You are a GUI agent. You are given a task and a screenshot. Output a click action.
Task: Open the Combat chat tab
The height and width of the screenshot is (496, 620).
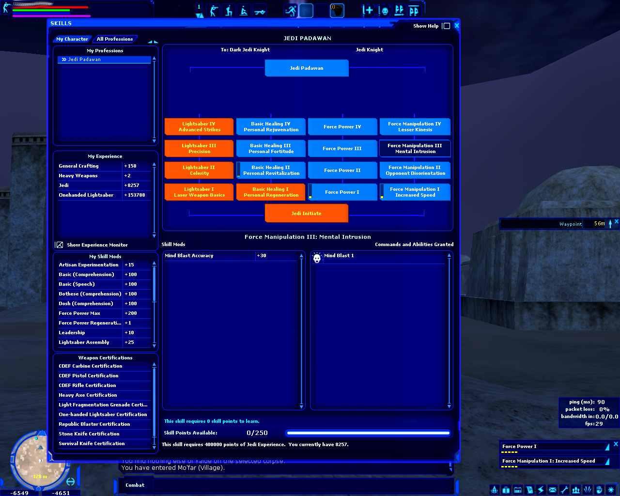point(135,485)
